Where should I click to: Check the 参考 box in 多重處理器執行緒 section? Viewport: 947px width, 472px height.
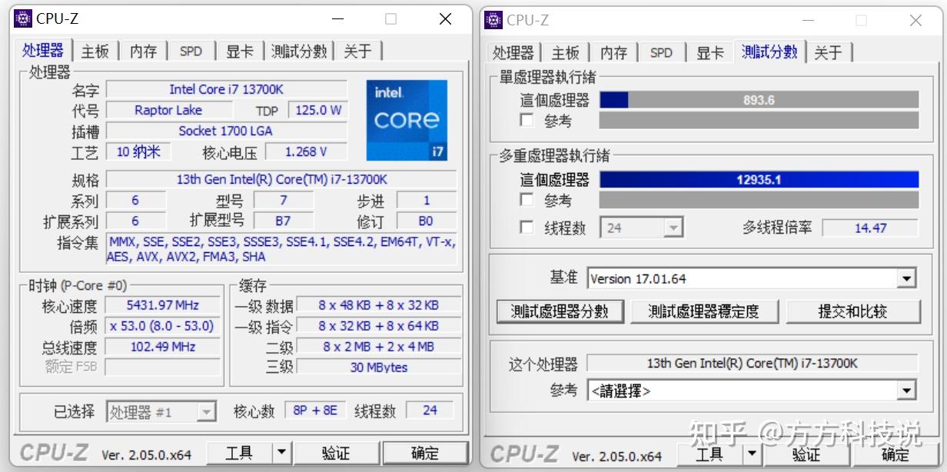527,200
